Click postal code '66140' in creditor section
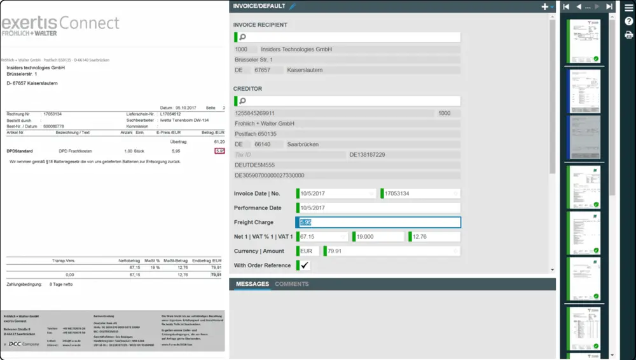 [x=268, y=144]
